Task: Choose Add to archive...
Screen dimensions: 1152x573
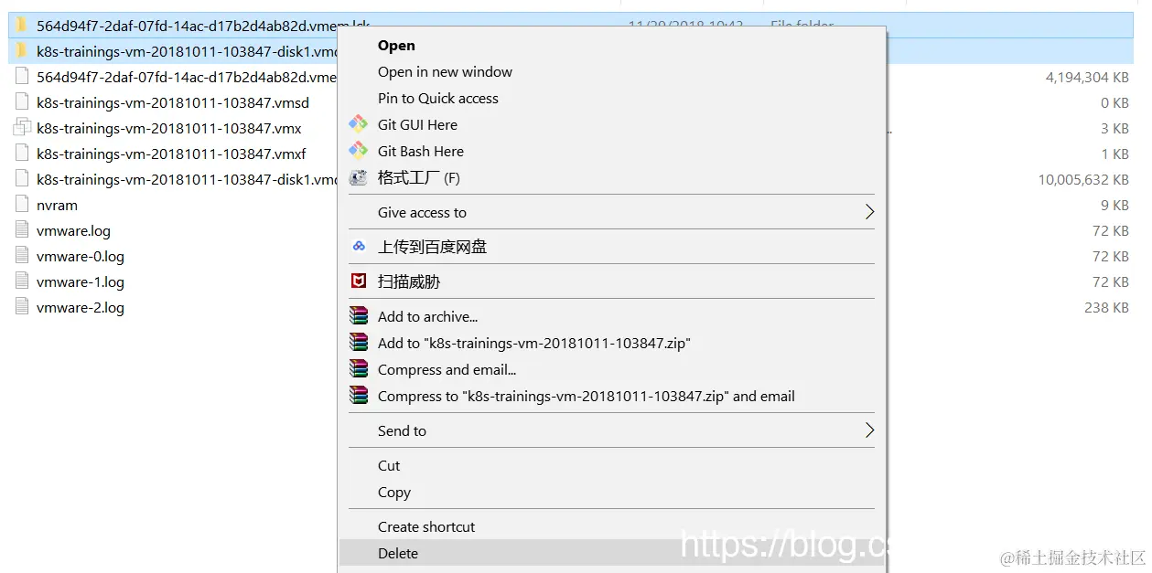Action: pos(427,316)
